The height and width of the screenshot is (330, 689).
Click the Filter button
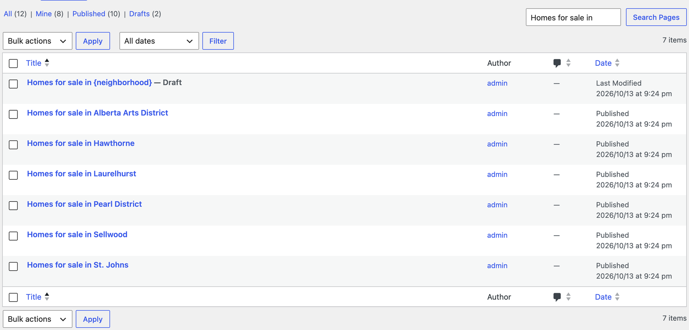[x=218, y=41]
